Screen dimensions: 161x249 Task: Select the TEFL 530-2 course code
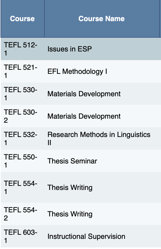pos(21,116)
